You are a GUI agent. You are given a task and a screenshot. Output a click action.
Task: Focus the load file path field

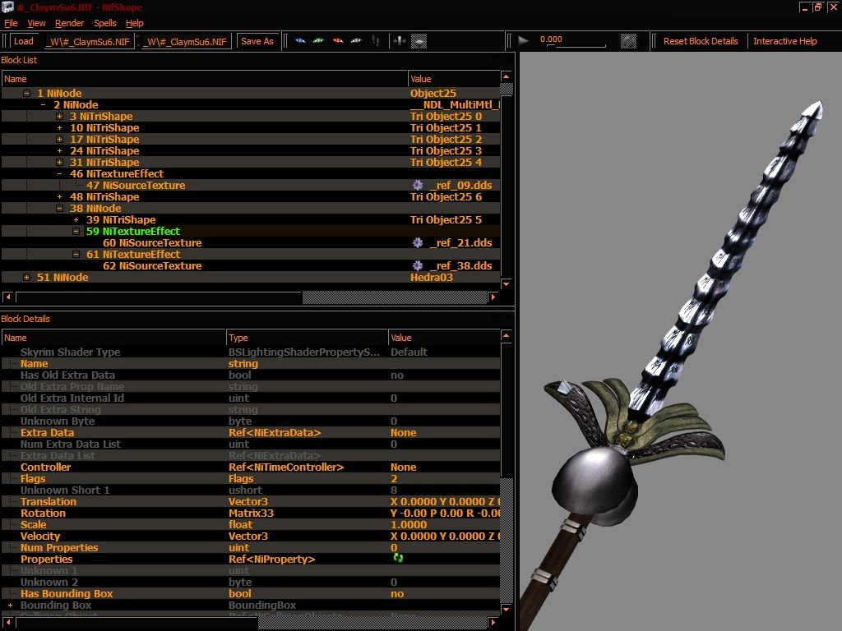coord(89,41)
